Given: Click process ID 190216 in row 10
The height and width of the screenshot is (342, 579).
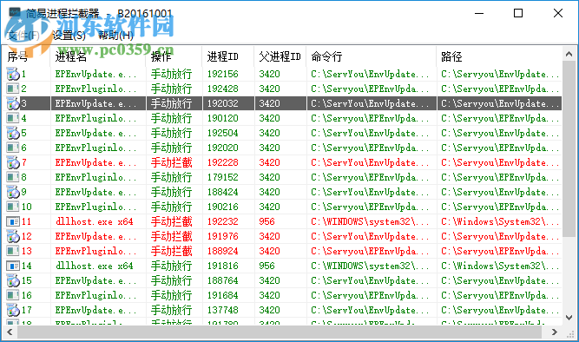Looking at the screenshot, I should tap(223, 207).
